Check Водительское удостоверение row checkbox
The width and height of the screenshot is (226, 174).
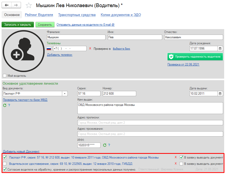pyautogui.click(x=5, y=164)
